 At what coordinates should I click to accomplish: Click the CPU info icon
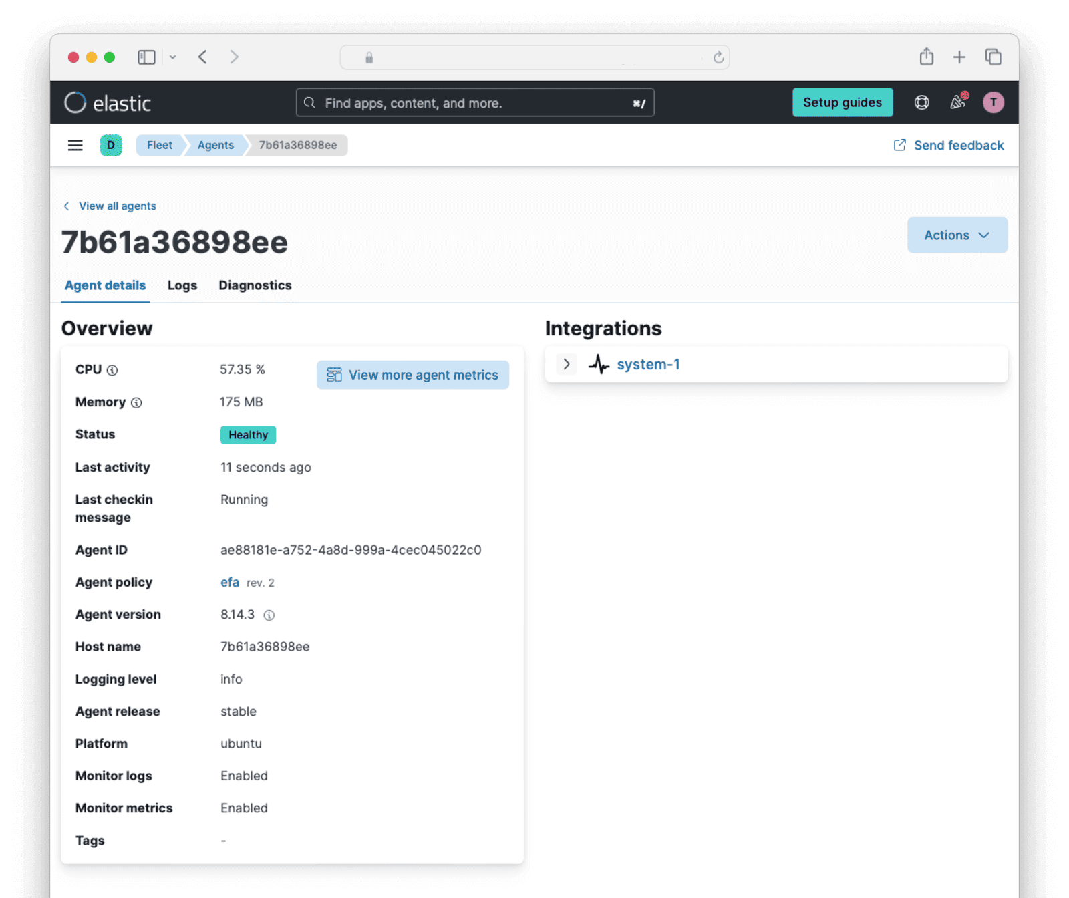click(112, 371)
